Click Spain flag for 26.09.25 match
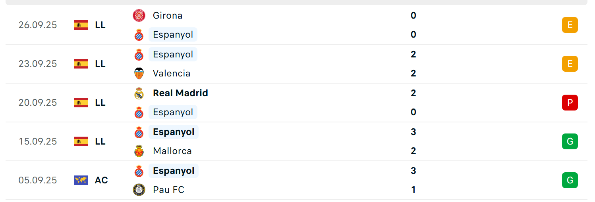Image resolution: width=595 pixels, height=202 pixels. pos(81,25)
